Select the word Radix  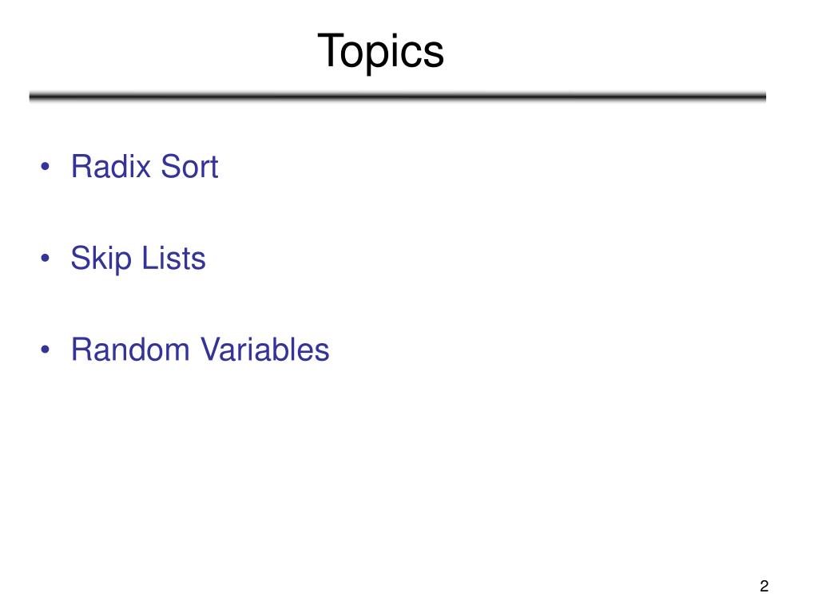[111, 166]
